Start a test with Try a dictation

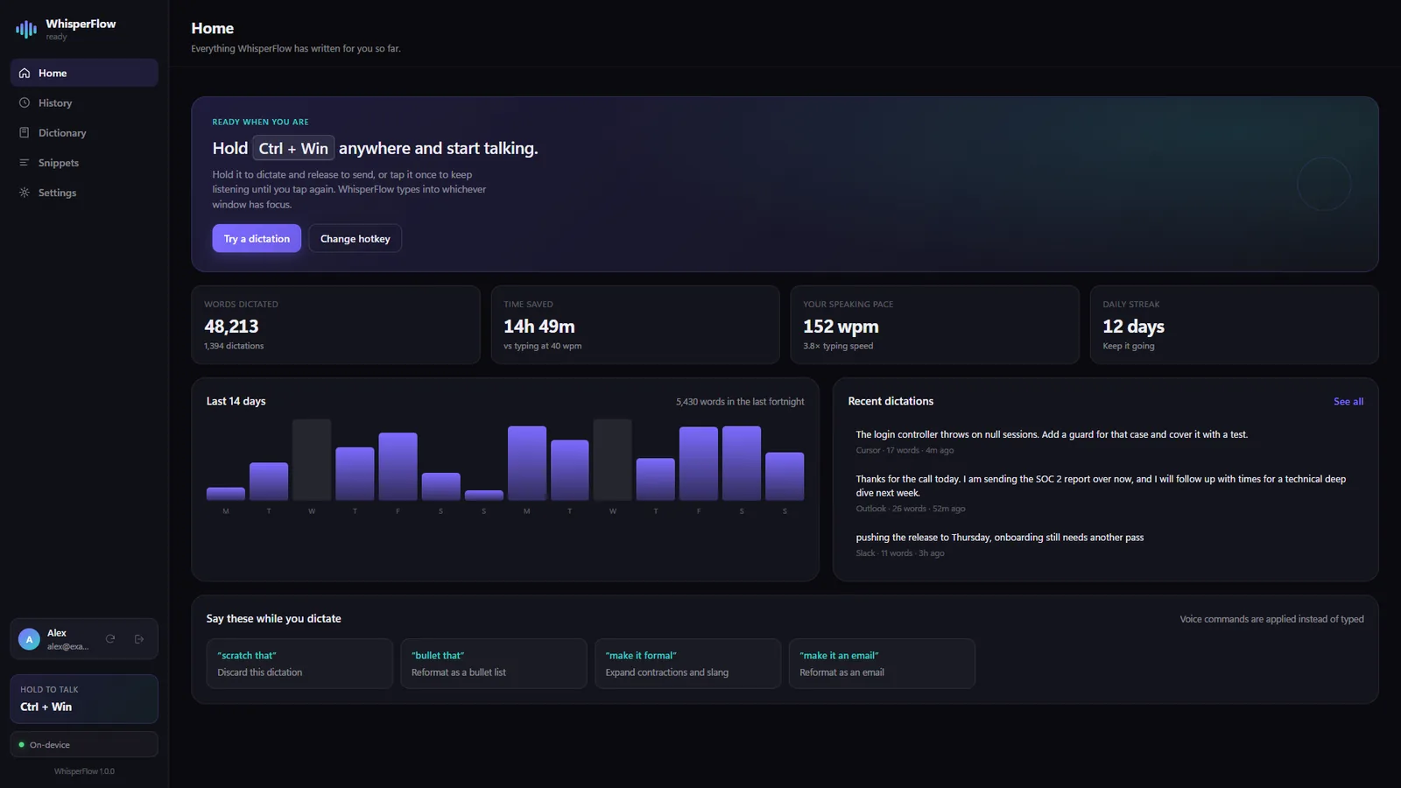click(257, 238)
